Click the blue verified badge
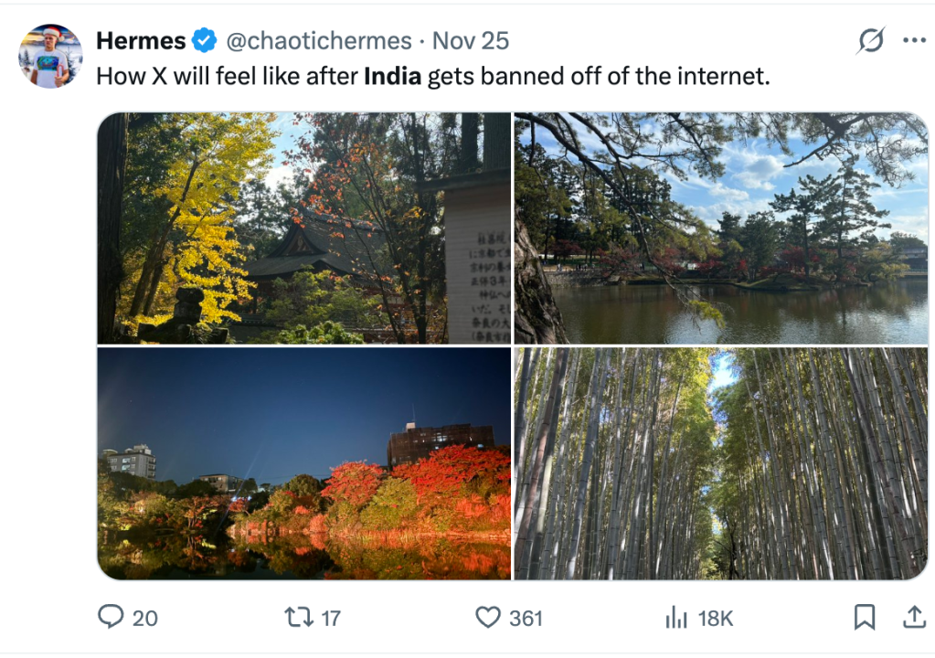The image size is (935, 658). coord(204,41)
